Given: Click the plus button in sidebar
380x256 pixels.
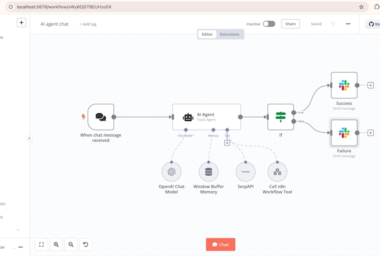Looking at the screenshot, I should (21, 23).
